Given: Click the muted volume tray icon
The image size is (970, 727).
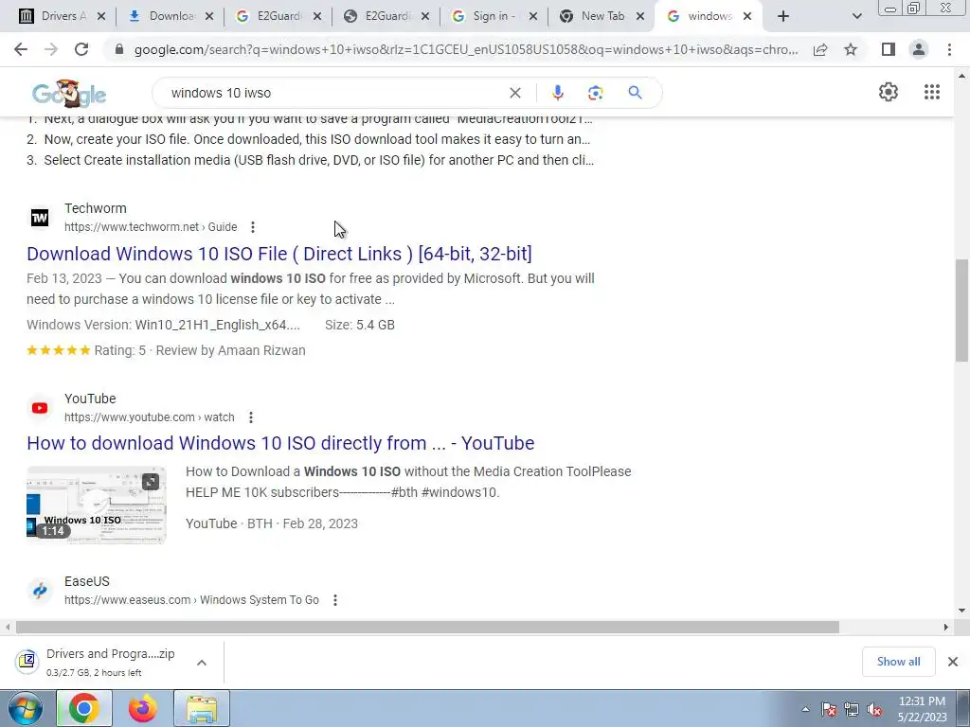Looking at the screenshot, I should click(x=874, y=710).
